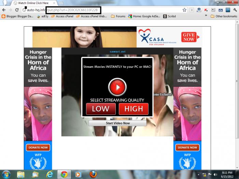Image resolution: width=239 pixels, height=179 pixels.
Task: Open a new tab
Action: (61, 3)
